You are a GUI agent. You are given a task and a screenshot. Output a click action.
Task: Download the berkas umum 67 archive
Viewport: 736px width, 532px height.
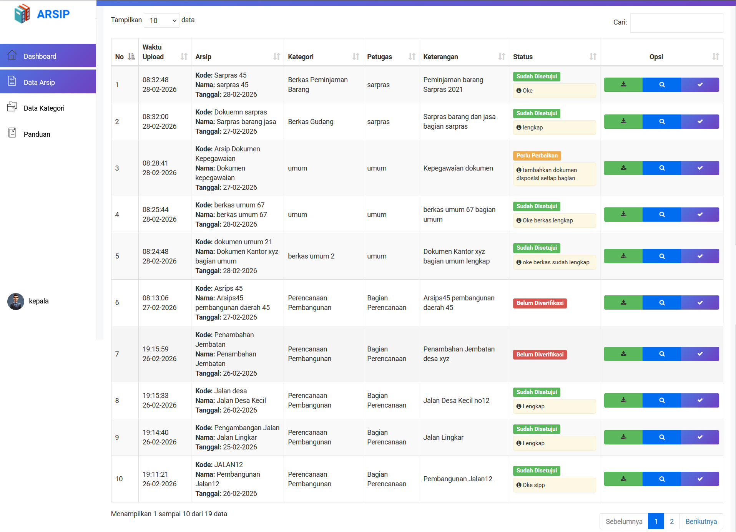point(623,214)
